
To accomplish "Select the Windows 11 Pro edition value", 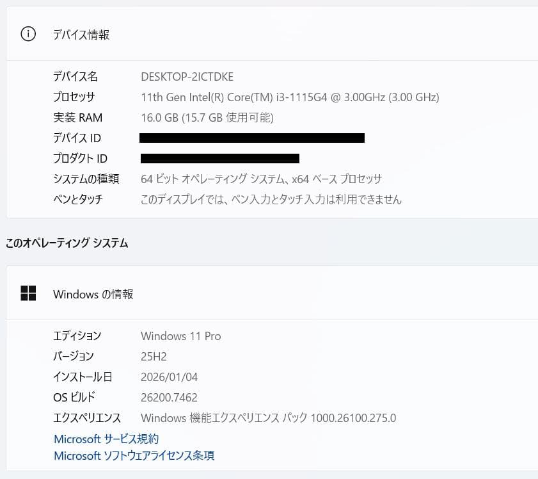I will point(181,336).
